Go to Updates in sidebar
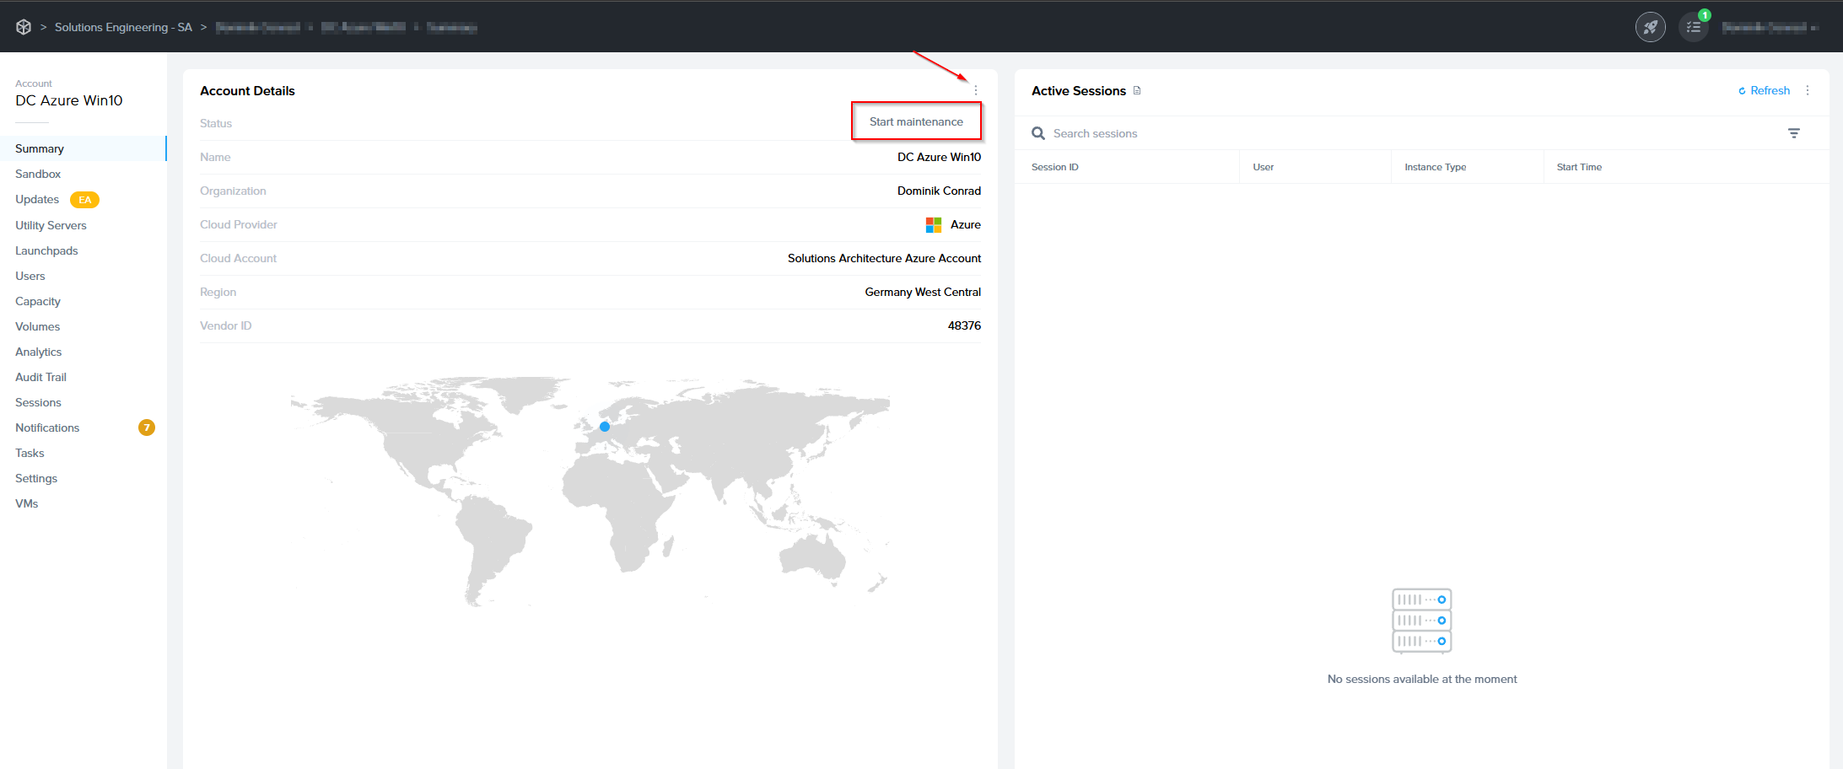Image resolution: width=1843 pixels, height=769 pixels. tap(37, 199)
